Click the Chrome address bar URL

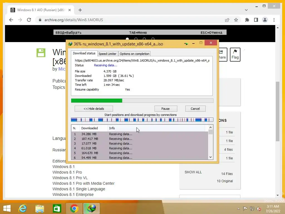(x=73, y=20)
